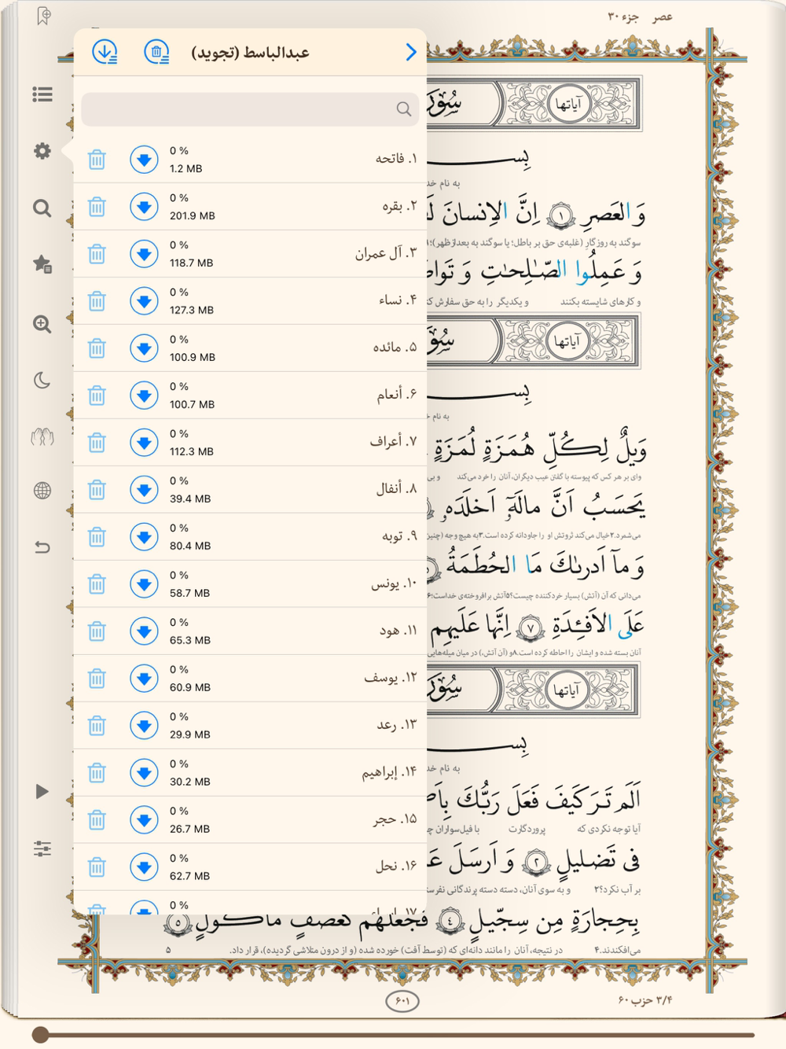Delete surah ۱۶. نحل audio

click(x=97, y=867)
